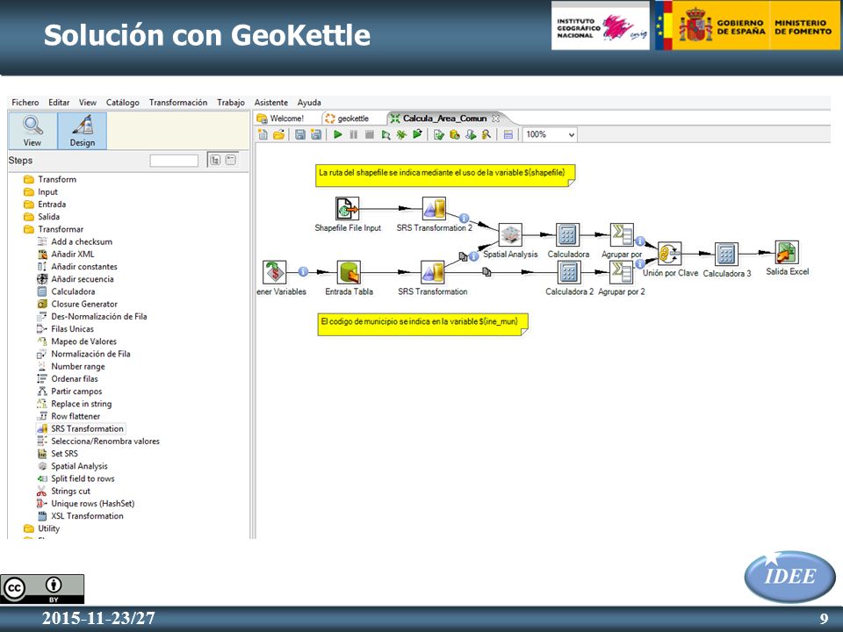This screenshot has width=843, height=632.
Task: Expand the Input folder in Steps
Action: coord(41,192)
